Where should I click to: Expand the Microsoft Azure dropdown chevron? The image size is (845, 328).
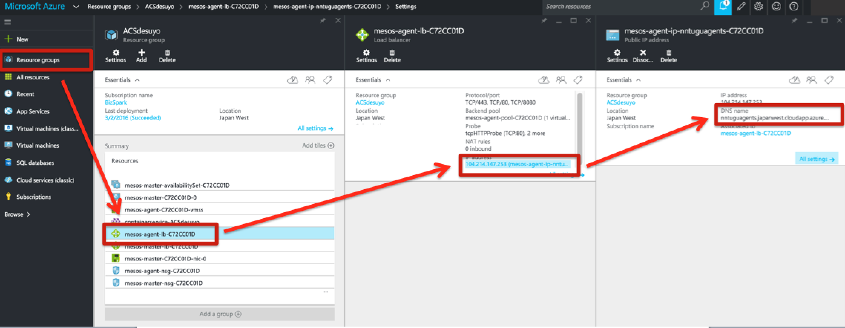(x=76, y=7)
